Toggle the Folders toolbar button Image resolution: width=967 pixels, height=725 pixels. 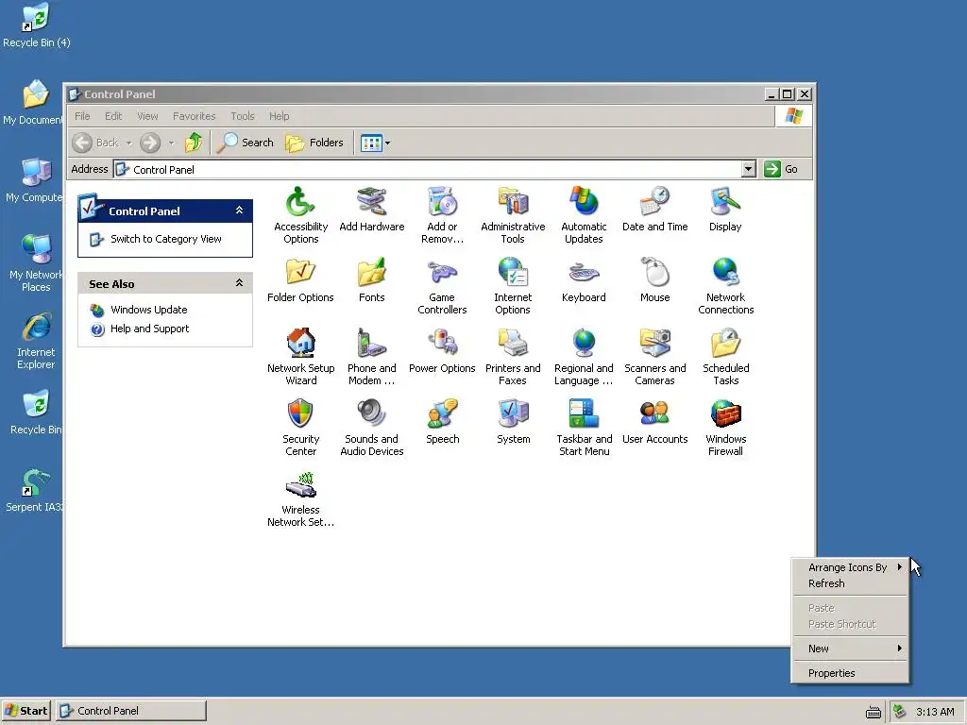click(314, 143)
